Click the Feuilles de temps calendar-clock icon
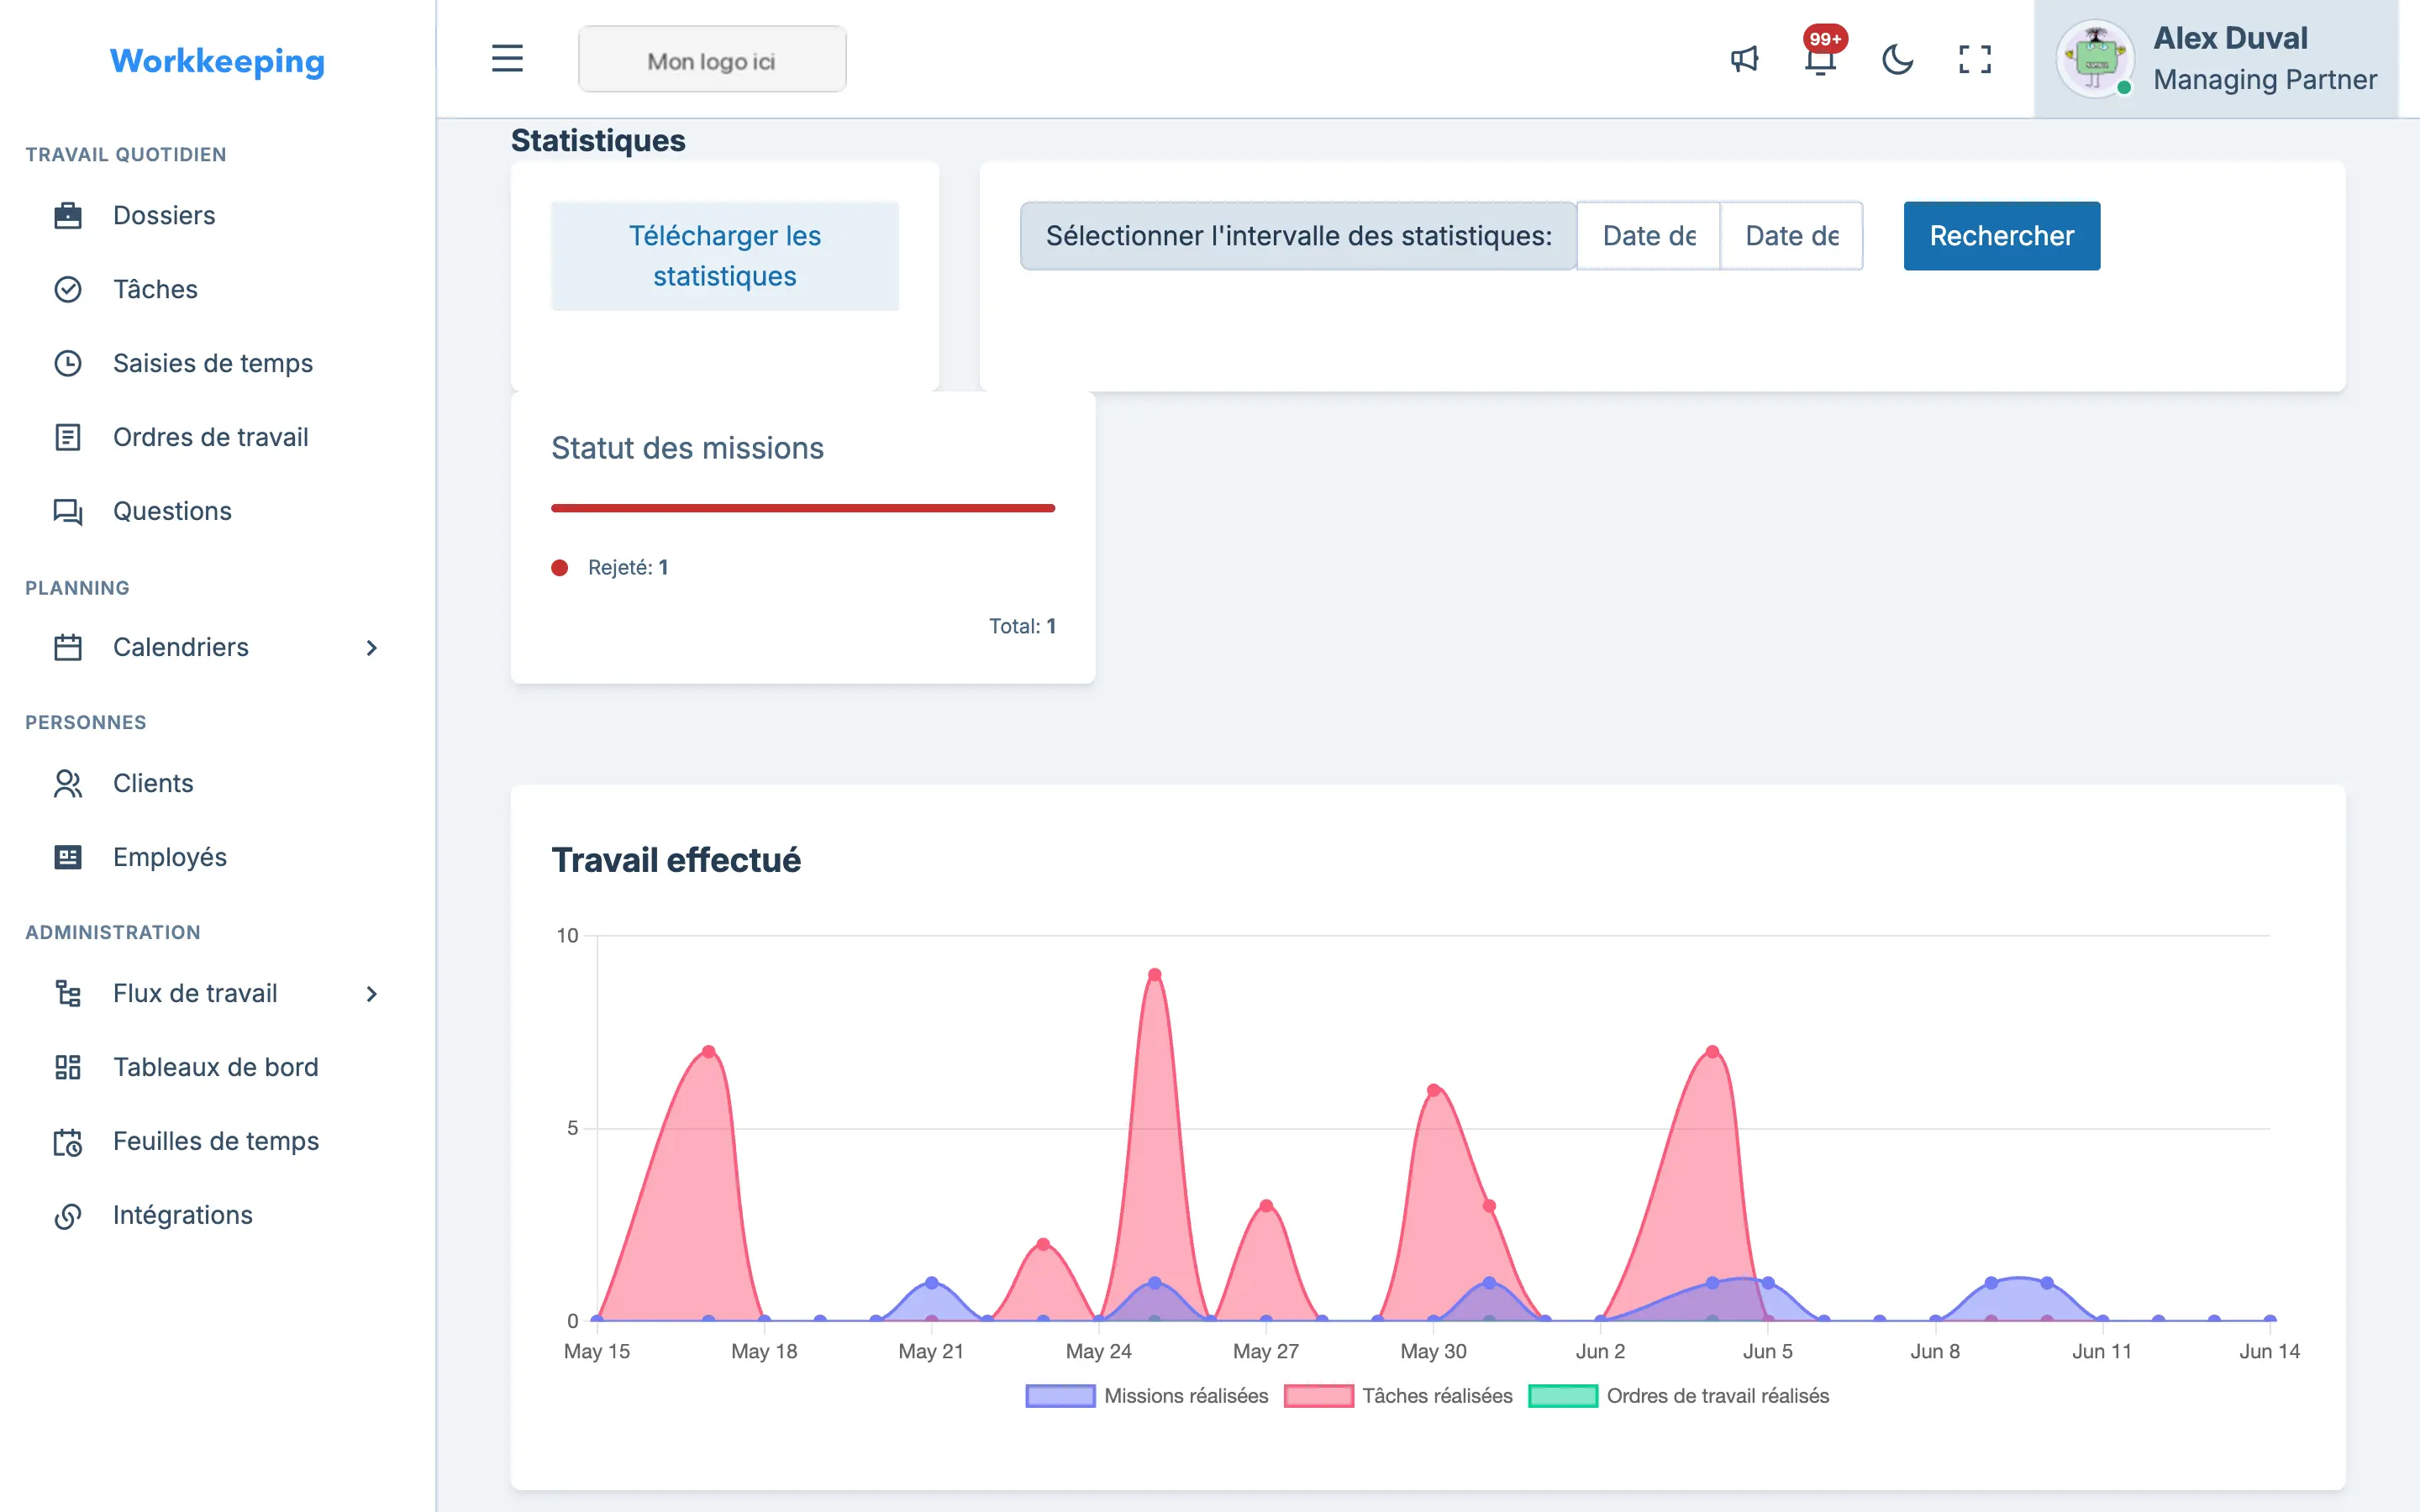This screenshot has height=1512, width=2420. [68, 1141]
